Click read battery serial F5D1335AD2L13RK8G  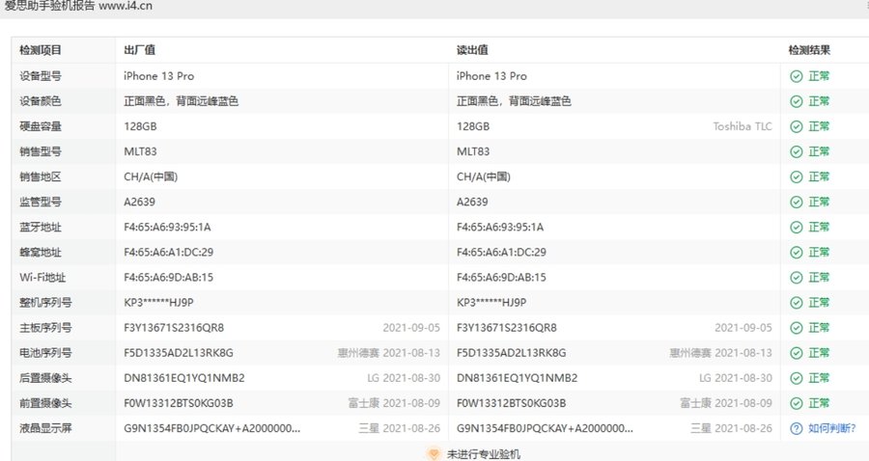pyautogui.click(x=512, y=353)
